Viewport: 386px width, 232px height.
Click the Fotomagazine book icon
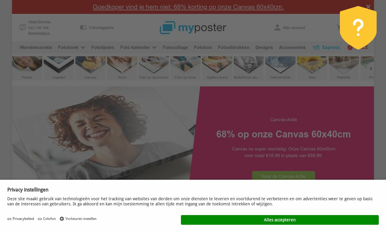pyautogui.click(x=83, y=27)
